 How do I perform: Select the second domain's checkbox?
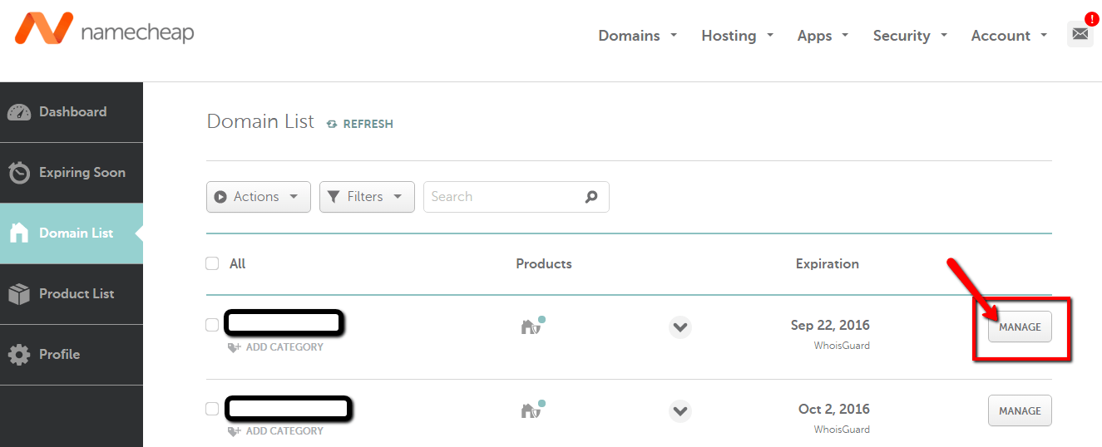click(212, 409)
